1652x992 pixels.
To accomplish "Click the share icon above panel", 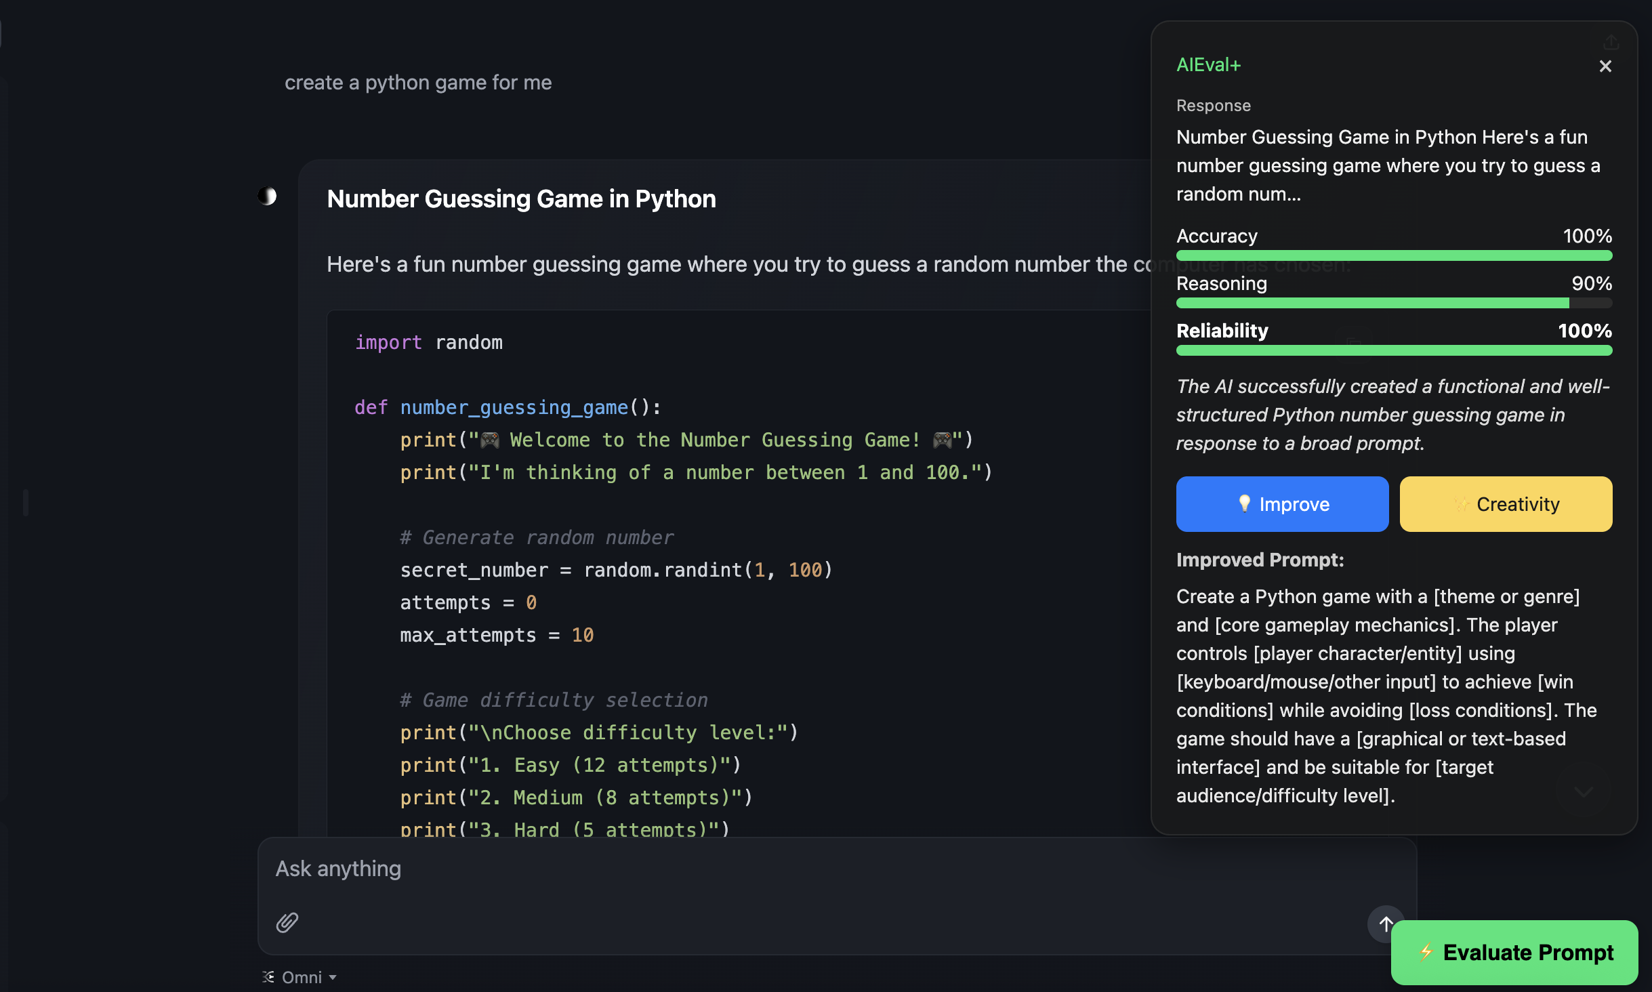I will tap(1611, 43).
